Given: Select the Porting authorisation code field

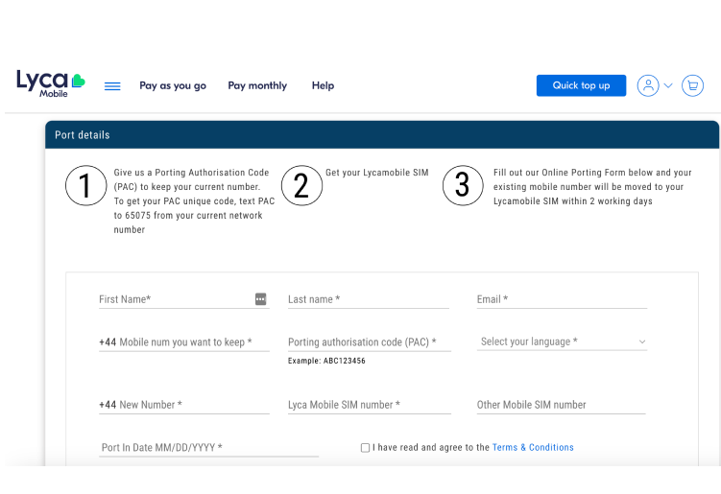Looking at the screenshot, I should (368, 342).
